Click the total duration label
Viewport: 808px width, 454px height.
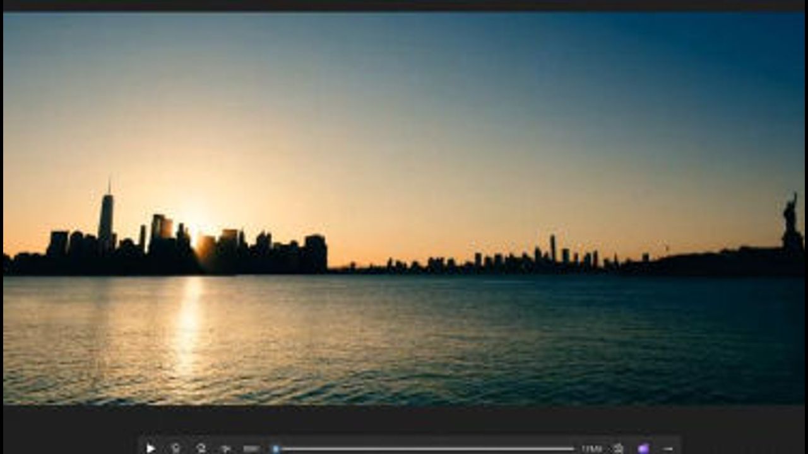(591, 448)
